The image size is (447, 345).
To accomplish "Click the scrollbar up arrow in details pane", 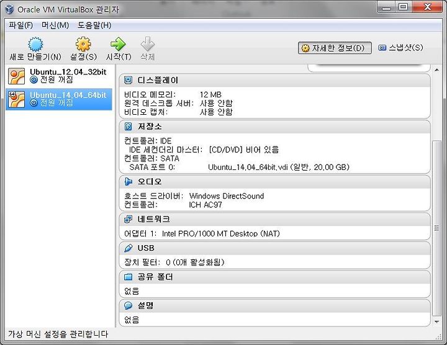I will coord(436,69).
